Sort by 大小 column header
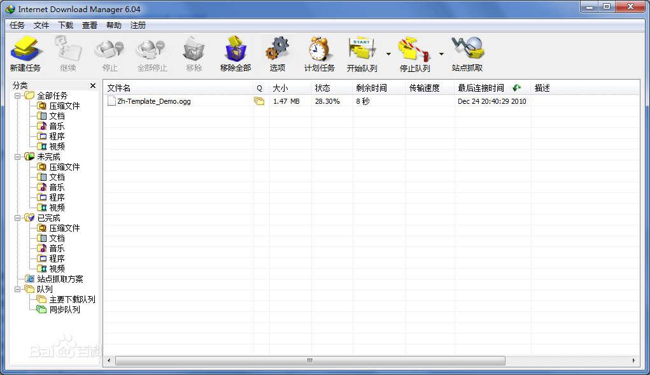This screenshot has height=375, width=650. coord(290,88)
